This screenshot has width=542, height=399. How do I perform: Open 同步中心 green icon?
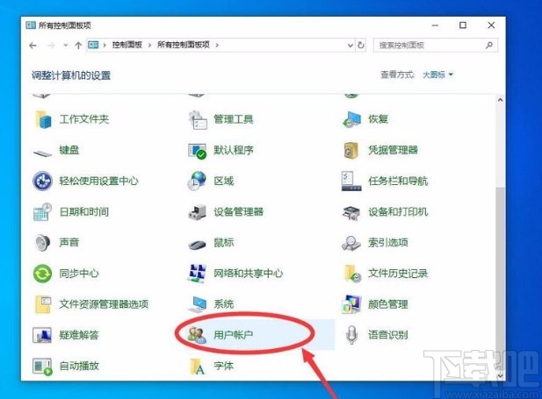pyautogui.click(x=43, y=274)
